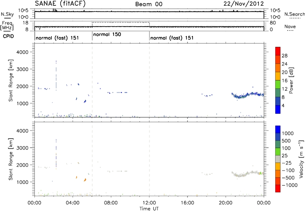
Task: Click the red -1000 Velocity colorbar segment
Action: pos(278,188)
